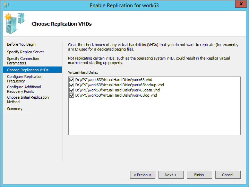
Task: Click the Previous button
Action: pyautogui.click(x=143, y=175)
